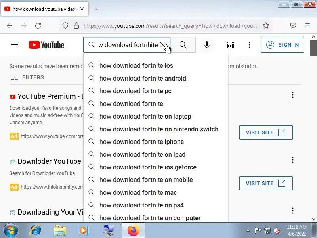Viewport: 317px width, 238px height.
Task: Start voice search with microphone icon
Action: (x=206, y=45)
